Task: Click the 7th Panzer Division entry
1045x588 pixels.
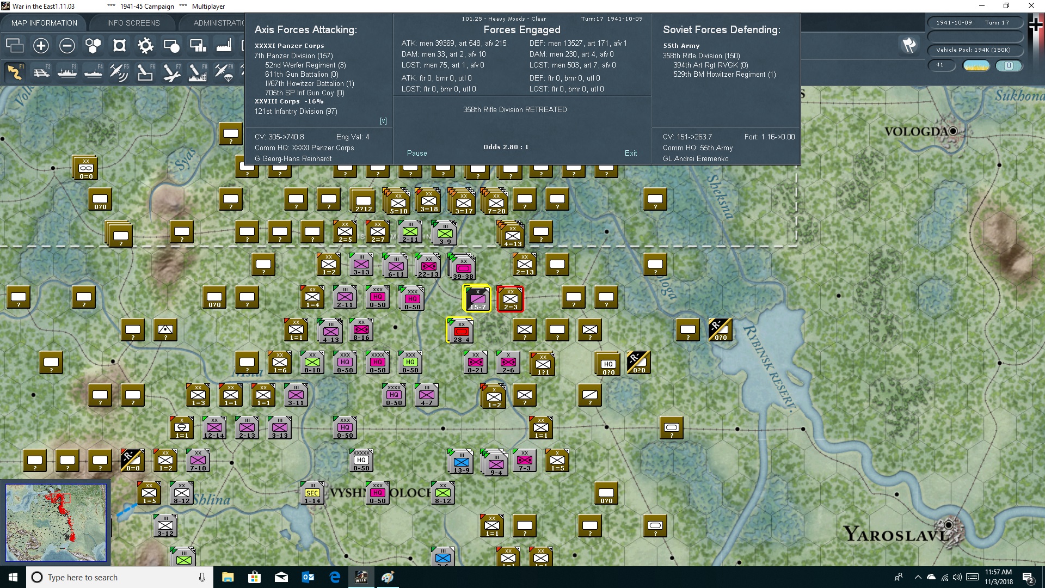Action: point(293,56)
